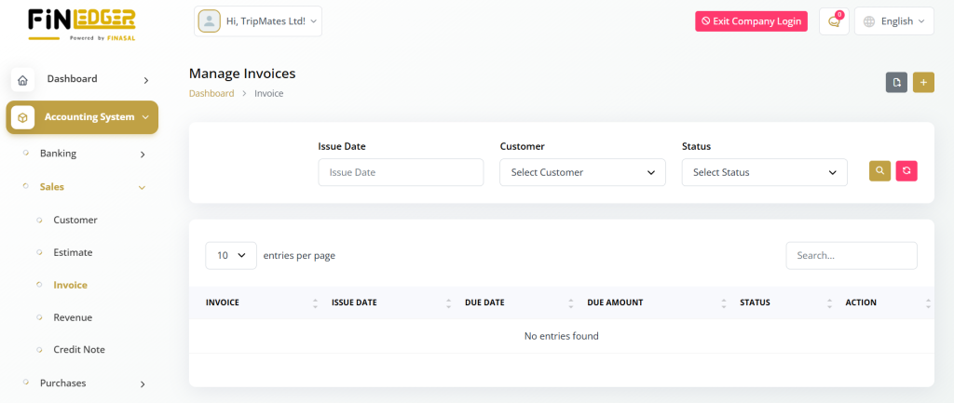Image resolution: width=954 pixels, height=403 pixels.
Task: Click Exit Company Login button
Action: pos(751,21)
